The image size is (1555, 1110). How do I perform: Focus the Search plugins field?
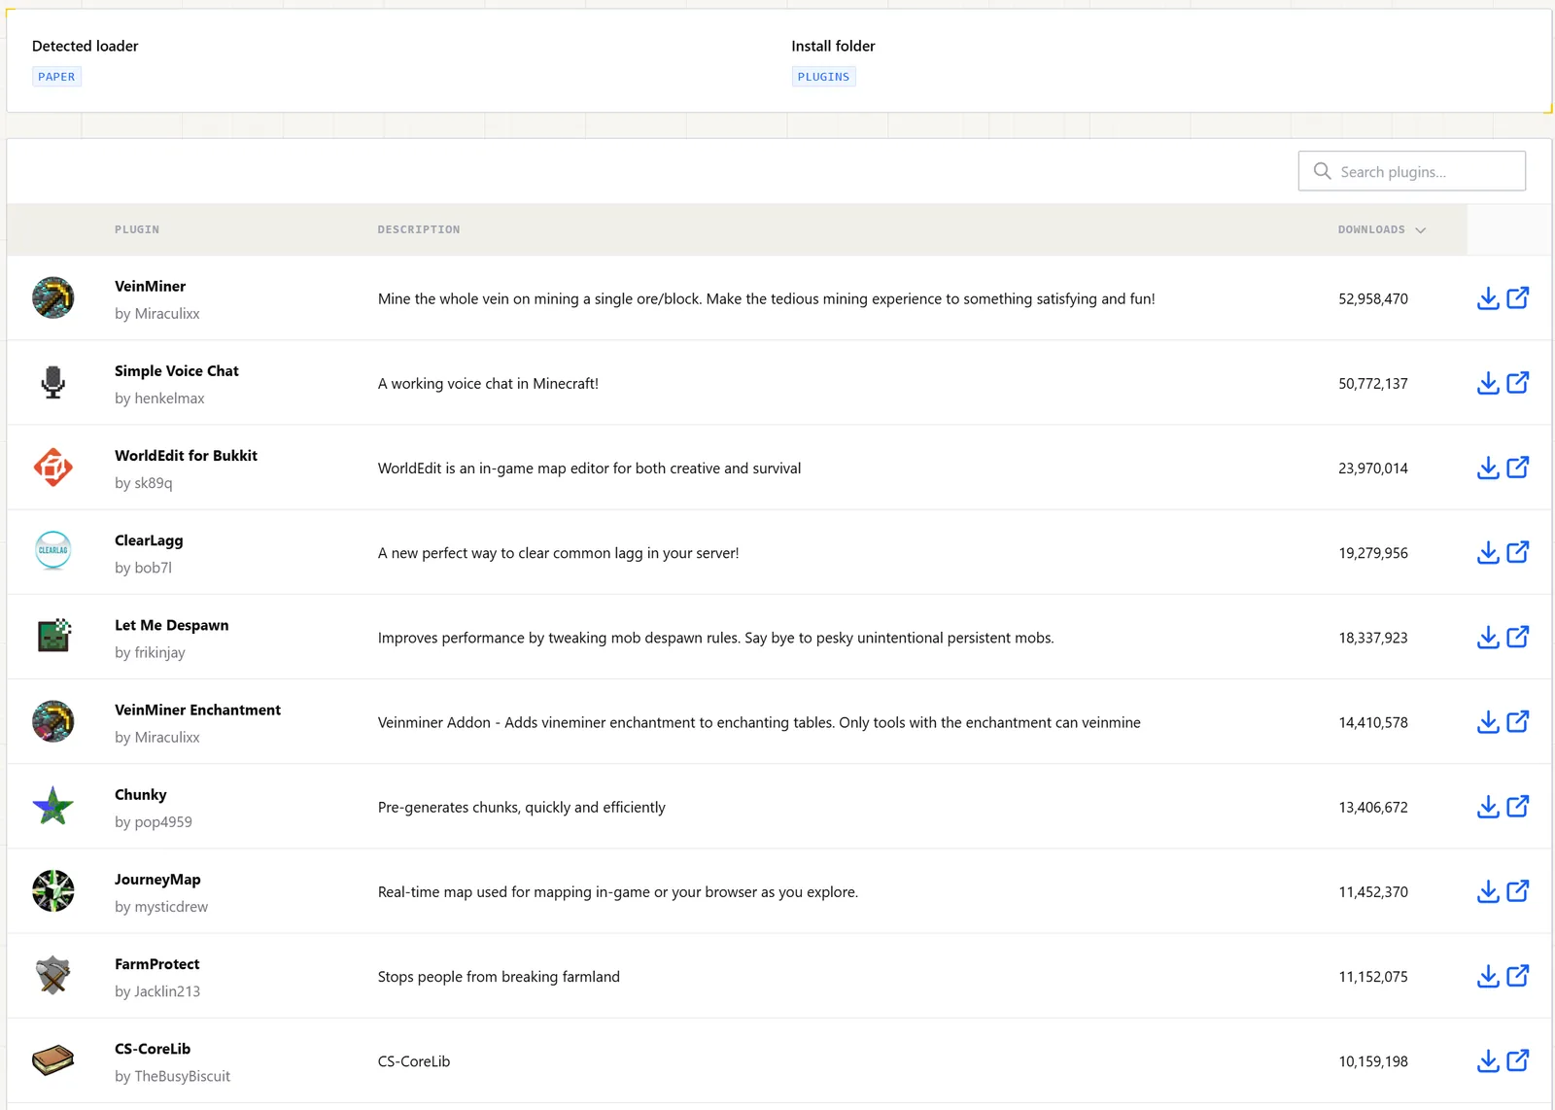(1411, 171)
